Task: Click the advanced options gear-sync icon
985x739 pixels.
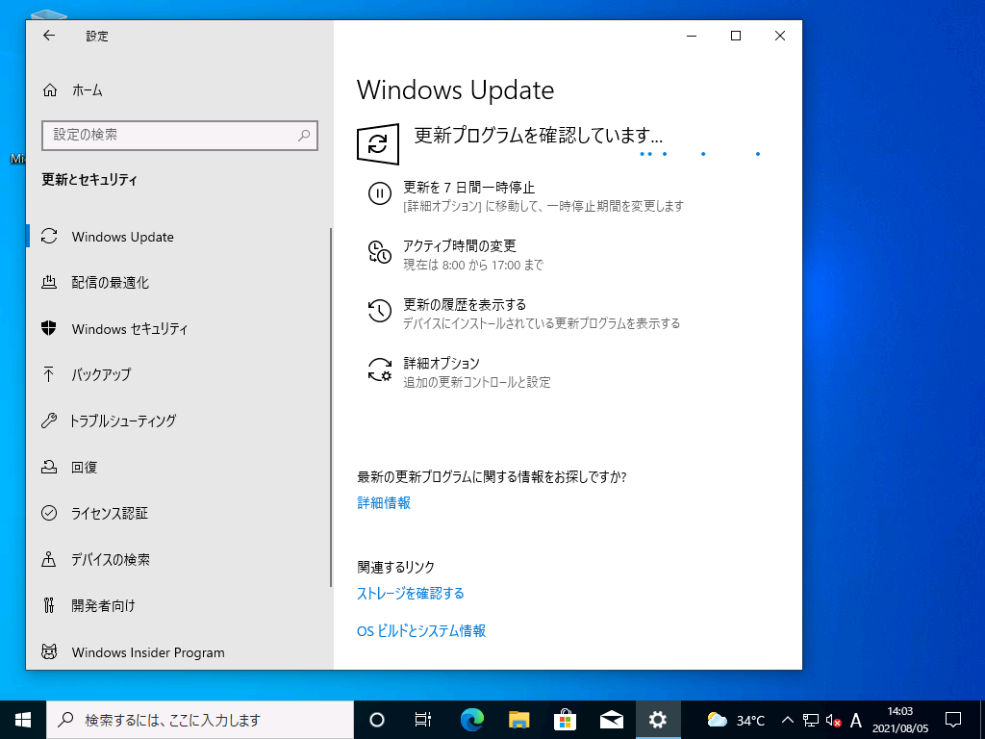Action: [x=379, y=369]
